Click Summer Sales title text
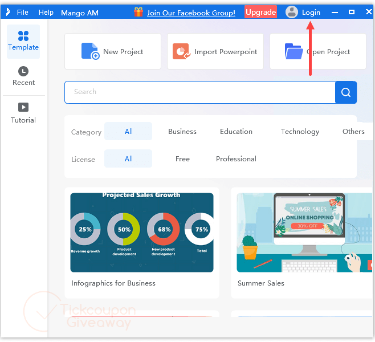The image size is (375, 342). click(261, 283)
